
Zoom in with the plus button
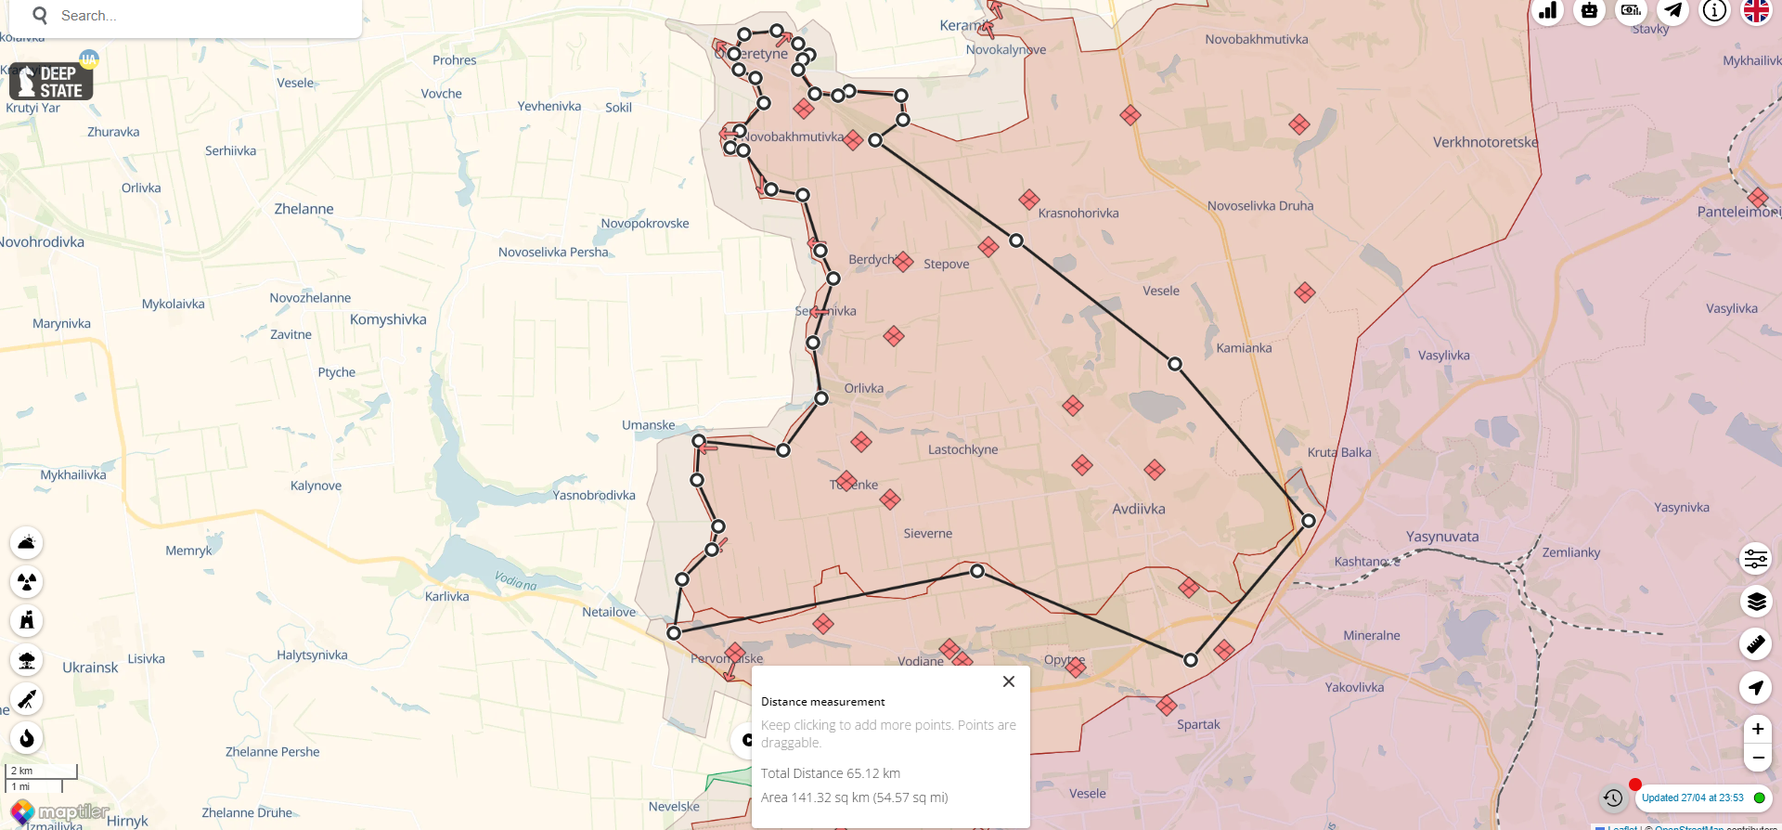point(1758,730)
